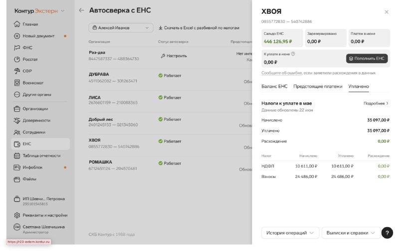Click Работает status in Добрый лес row
399x252 pixels.
click(x=170, y=119)
